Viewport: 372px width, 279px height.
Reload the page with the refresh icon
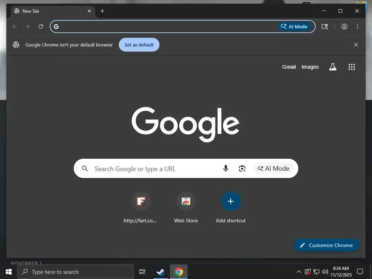(41, 27)
